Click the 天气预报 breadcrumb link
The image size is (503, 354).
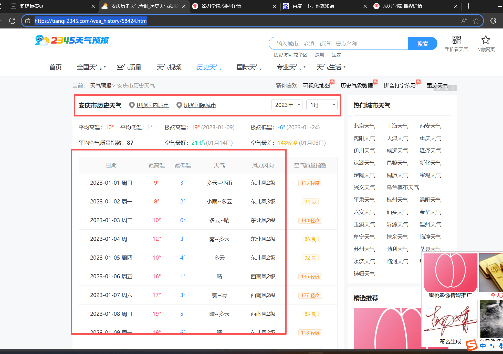101,85
